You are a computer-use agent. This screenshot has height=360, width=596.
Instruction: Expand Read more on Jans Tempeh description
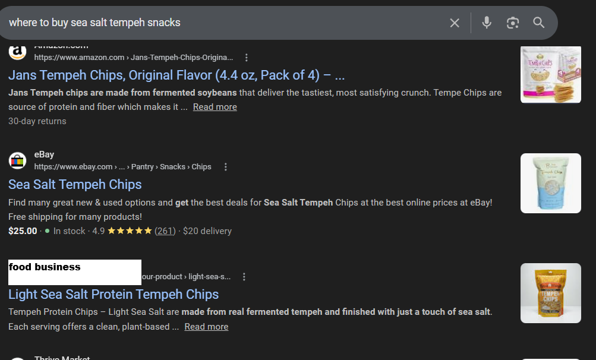coord(215,107)
